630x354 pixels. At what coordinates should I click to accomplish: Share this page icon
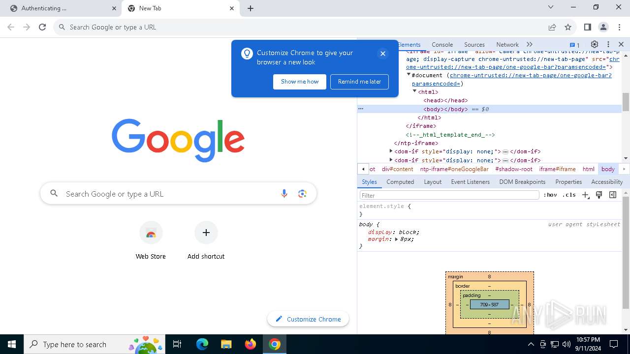tap(552, 27)
